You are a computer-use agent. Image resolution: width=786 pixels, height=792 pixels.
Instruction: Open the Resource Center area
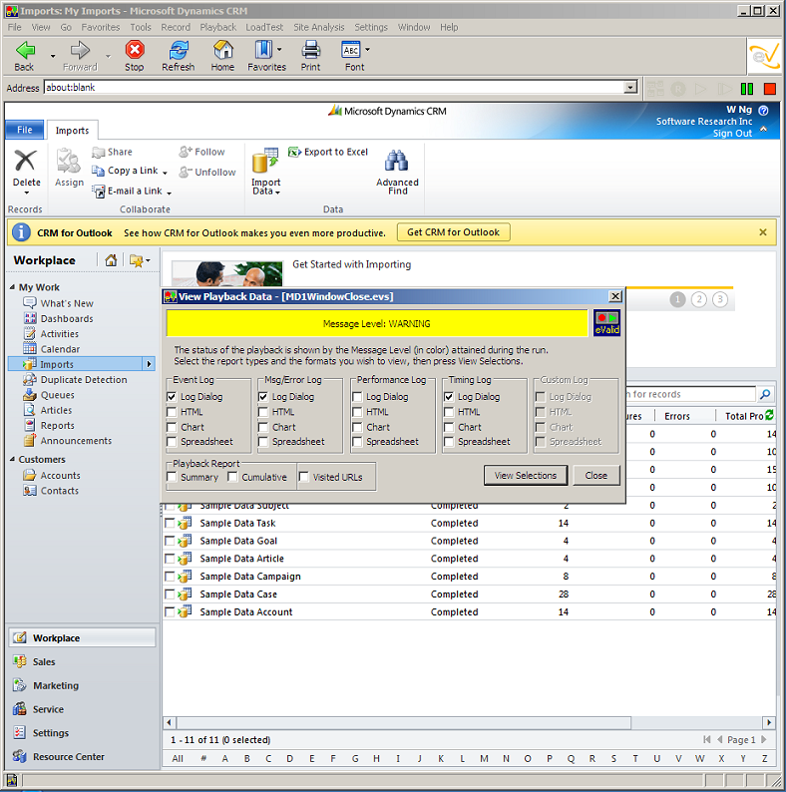68,757
